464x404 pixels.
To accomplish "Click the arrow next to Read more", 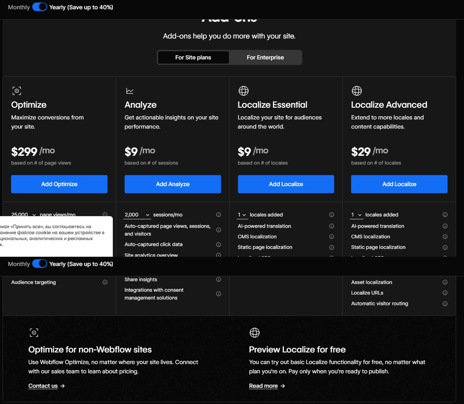I will click(x=283, y=386).
